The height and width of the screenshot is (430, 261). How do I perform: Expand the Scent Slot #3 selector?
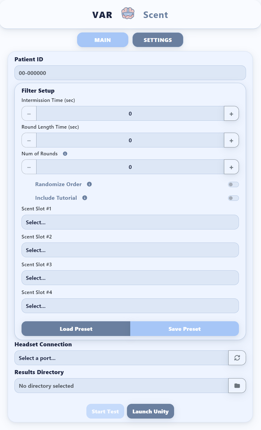130,278
